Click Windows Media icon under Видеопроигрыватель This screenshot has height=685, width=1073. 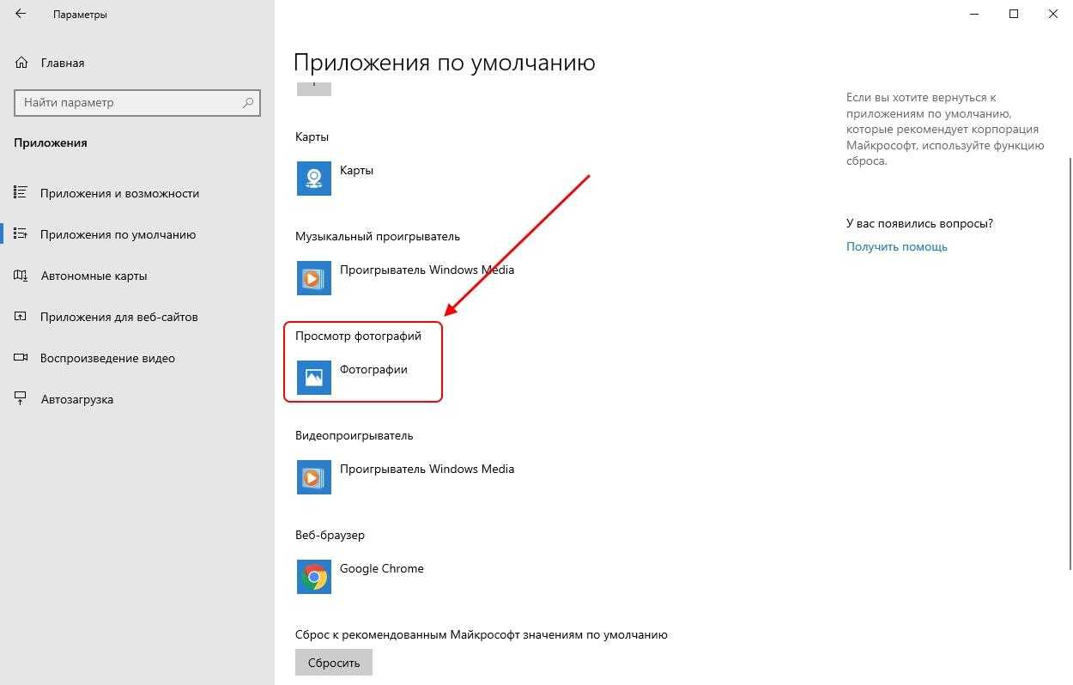point(314,477)
